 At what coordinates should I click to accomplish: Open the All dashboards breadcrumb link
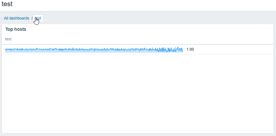pos(17,18)
